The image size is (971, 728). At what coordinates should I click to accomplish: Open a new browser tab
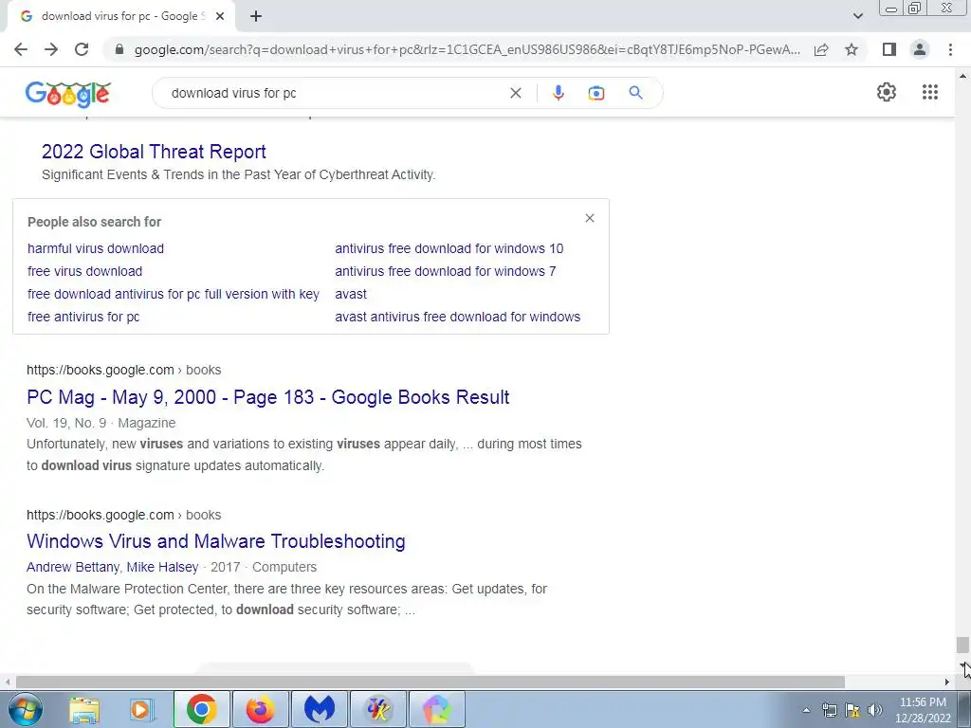[256, 16]
